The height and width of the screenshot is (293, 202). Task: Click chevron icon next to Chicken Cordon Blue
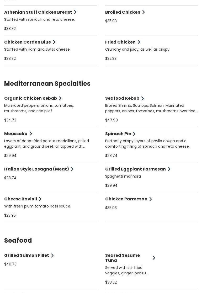[54, 42]
